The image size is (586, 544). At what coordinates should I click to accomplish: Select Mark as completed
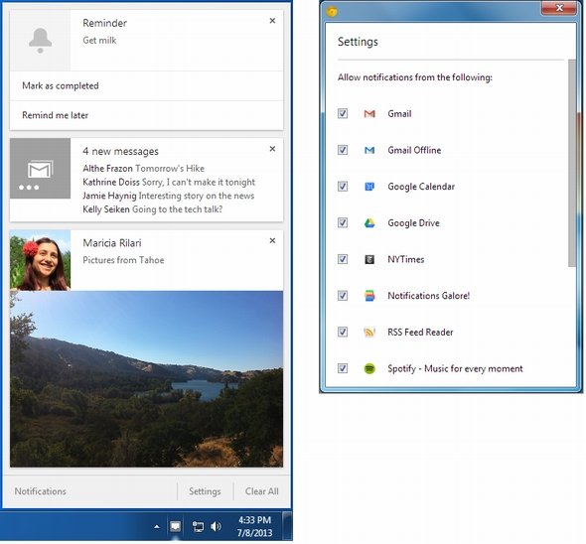(147, 86)
